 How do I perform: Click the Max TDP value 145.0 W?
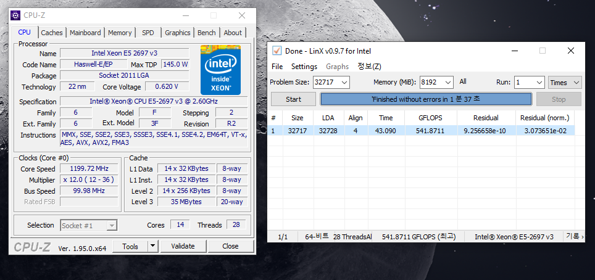tap(175, 64)
